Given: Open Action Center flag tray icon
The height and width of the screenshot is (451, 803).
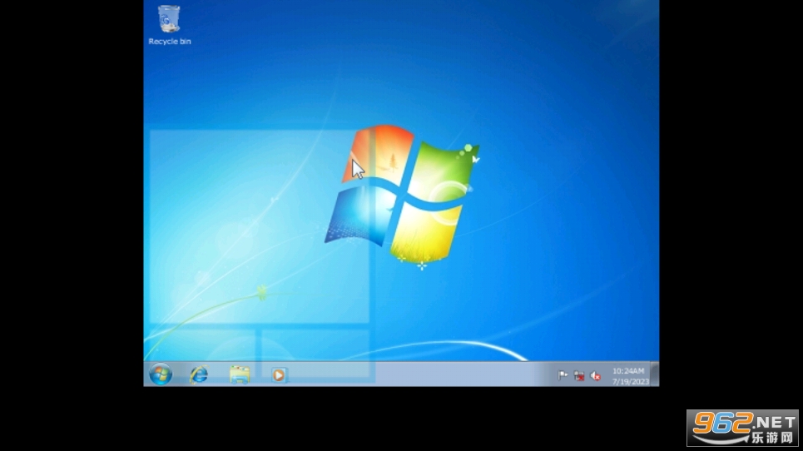Looking at the screenshot, I should [x=563, y=376].
